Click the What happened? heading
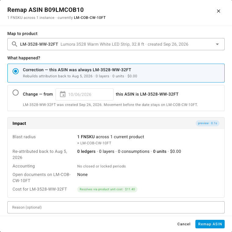This screenshot has width=232, height=232. [24, 58]
